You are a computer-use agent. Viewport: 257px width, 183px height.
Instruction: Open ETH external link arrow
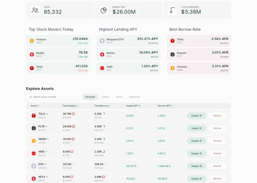pos(45,165)
